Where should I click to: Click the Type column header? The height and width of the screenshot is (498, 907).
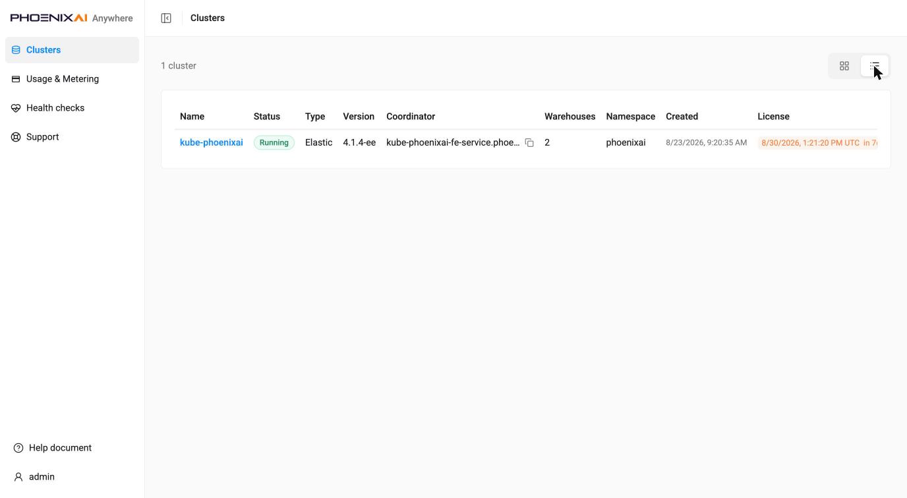(315, 117)
